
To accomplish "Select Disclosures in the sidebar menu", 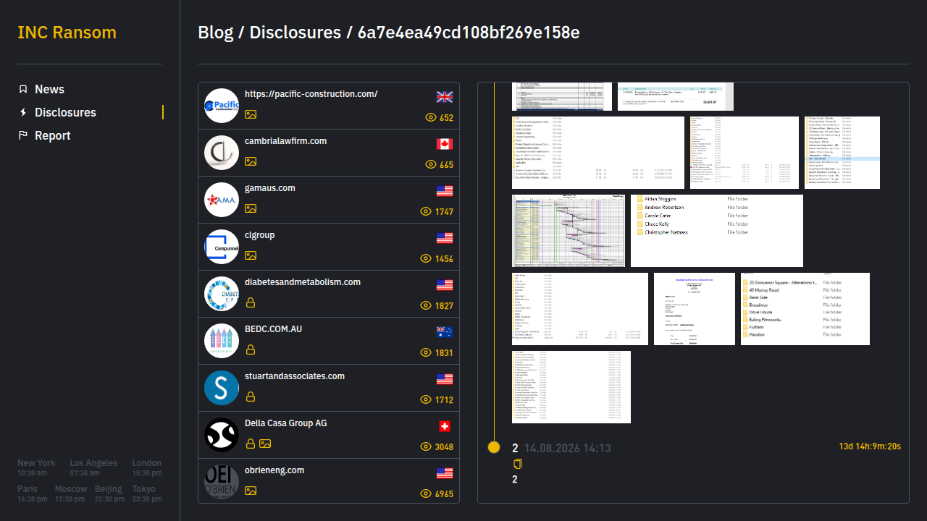I will [x=65, y=112].
